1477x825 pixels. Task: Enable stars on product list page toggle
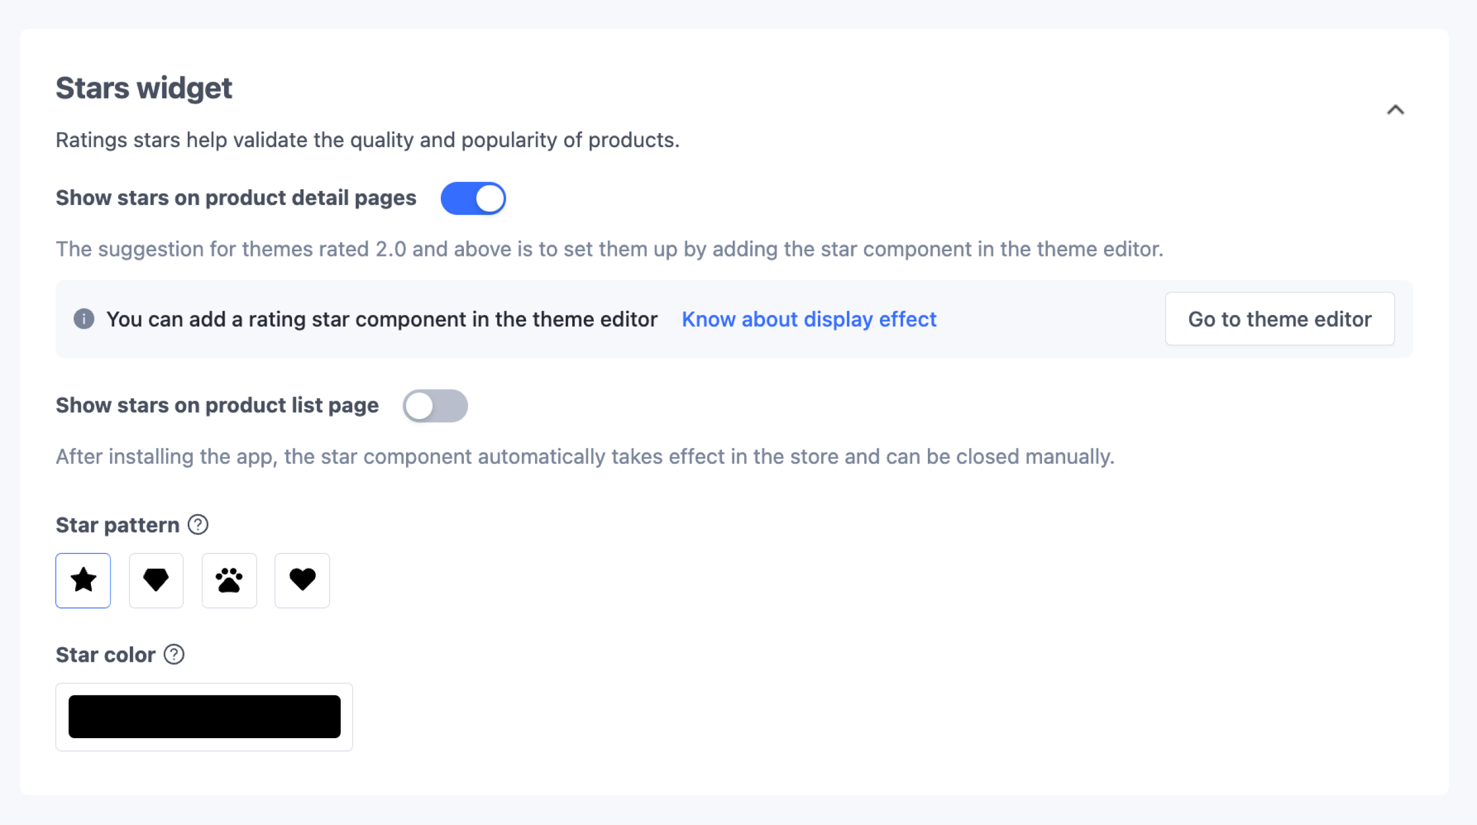pos(435,406)
